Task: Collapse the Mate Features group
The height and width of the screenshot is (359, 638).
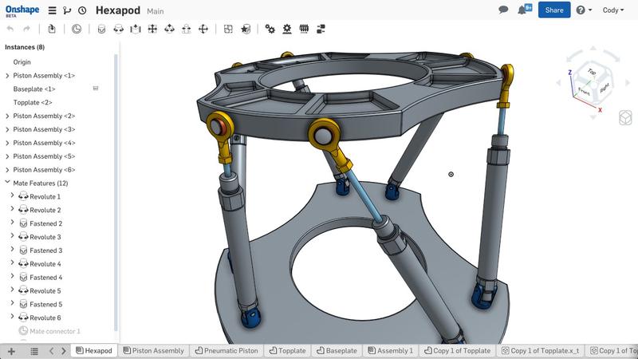Action: (8, 183)
